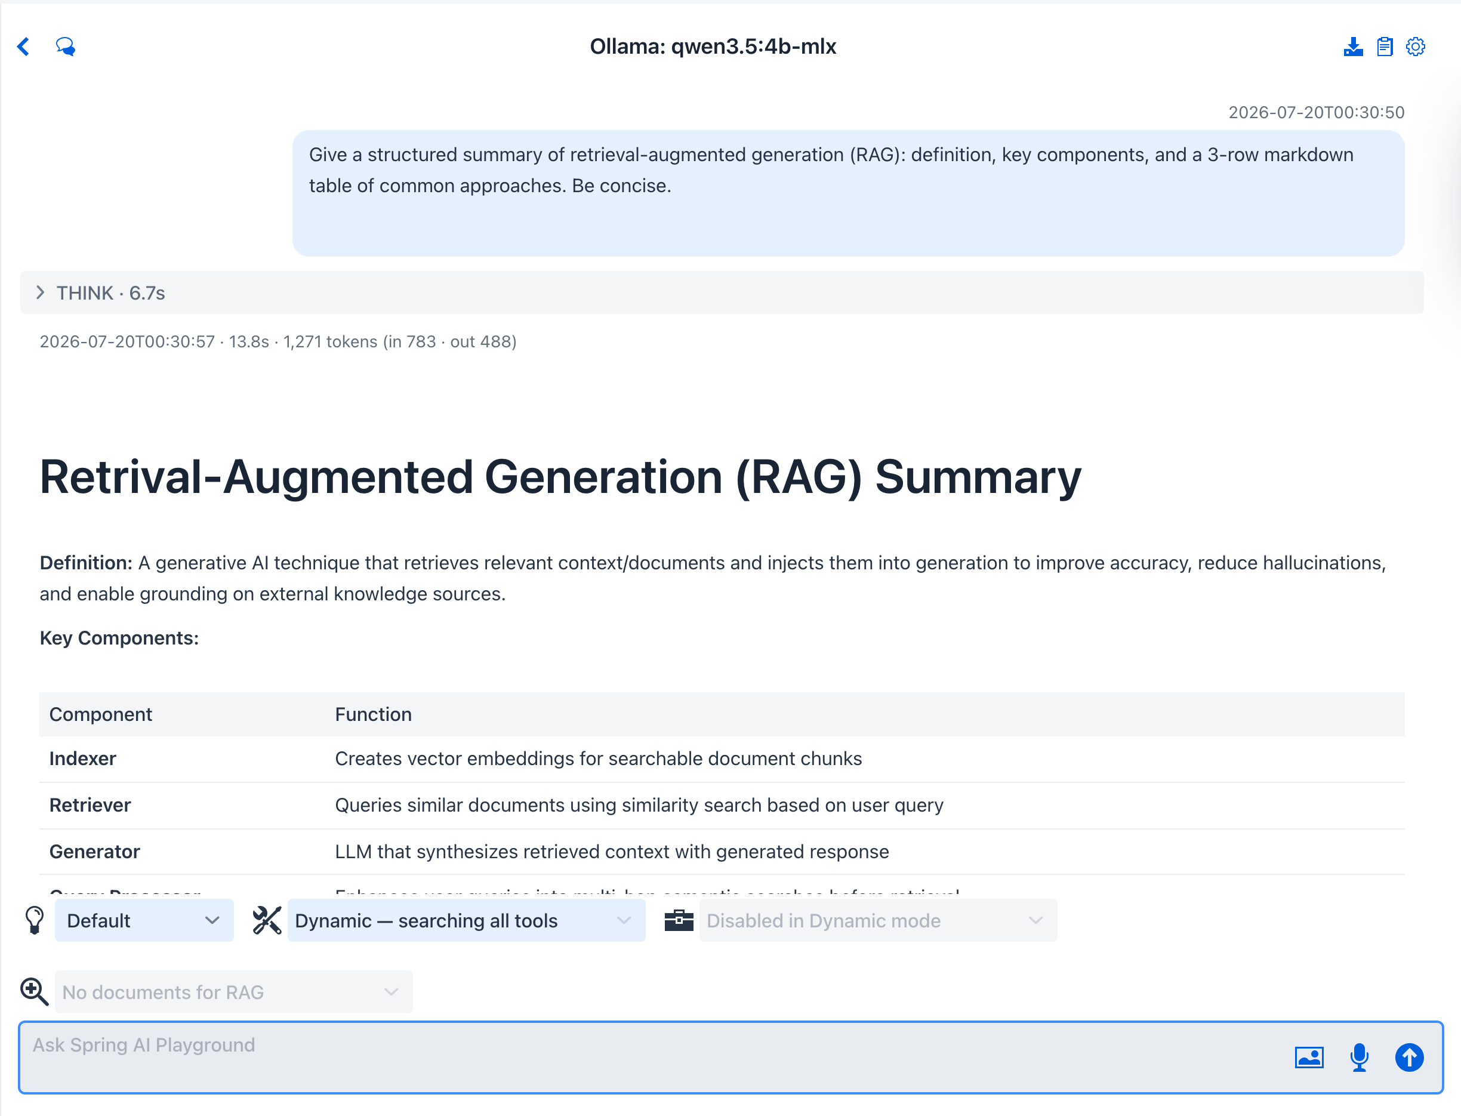The height and width of the screenshot is (1116, 1461).
Task: Focus the Ask Spring AI Playground input
Action: pyautogui.click(x=731, y=1057)
